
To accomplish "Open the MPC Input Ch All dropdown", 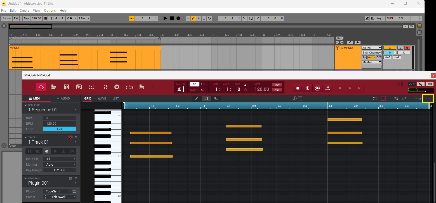I will [60, 159].
